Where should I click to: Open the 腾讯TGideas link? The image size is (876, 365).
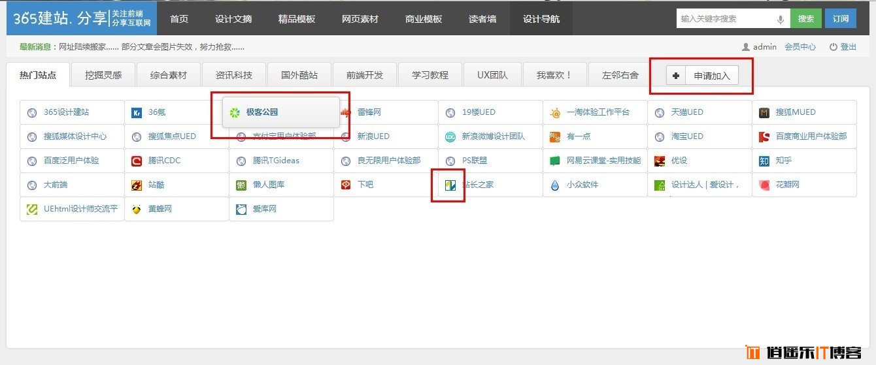click(x=276, y=161)
